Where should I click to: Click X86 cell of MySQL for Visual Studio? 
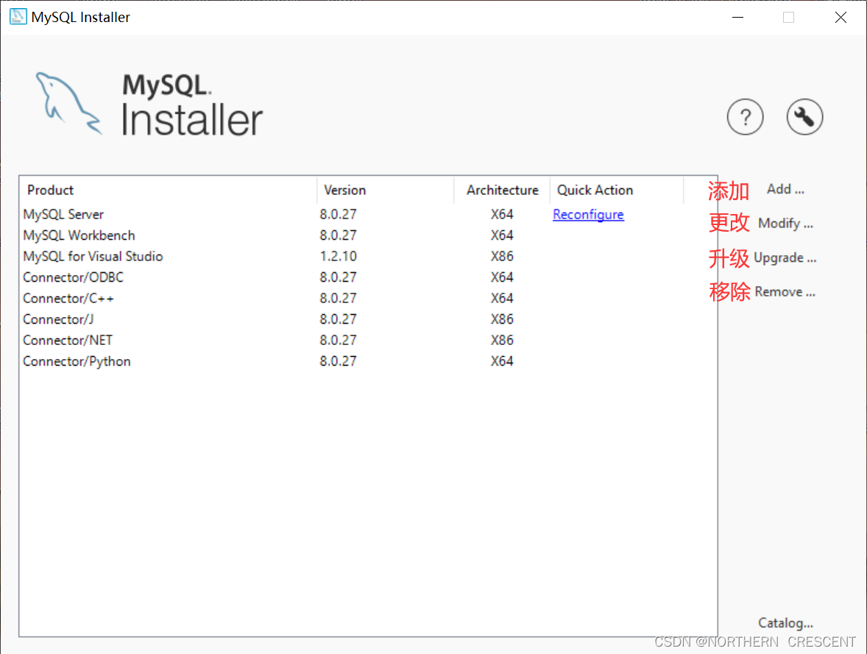[502, 257]
